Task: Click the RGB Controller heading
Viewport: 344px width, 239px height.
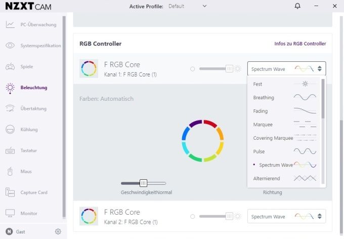Action: click(101, 44)
